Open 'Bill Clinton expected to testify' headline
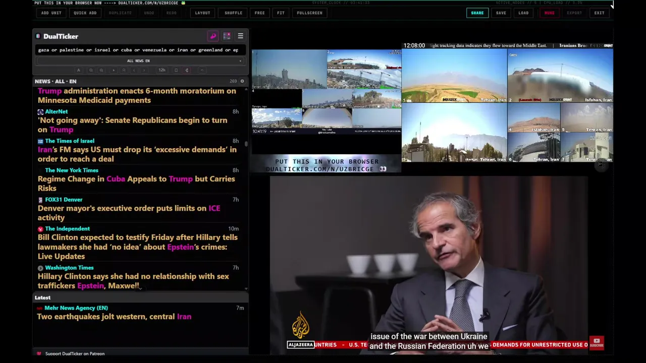This screenshot has width=646, height=363. tap(137, 247)
